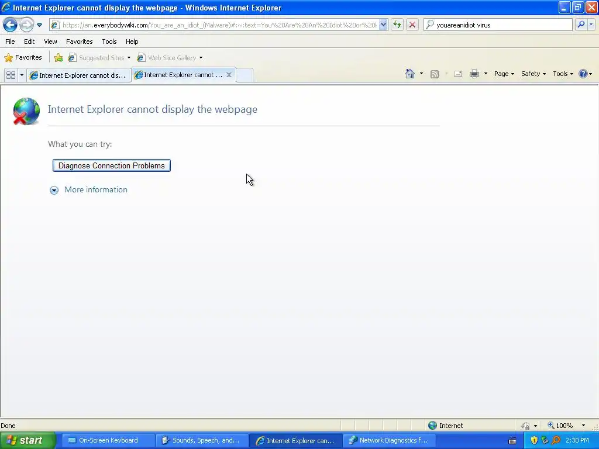Open the Favorites menu
599x449 pixels.
[79, 42]
